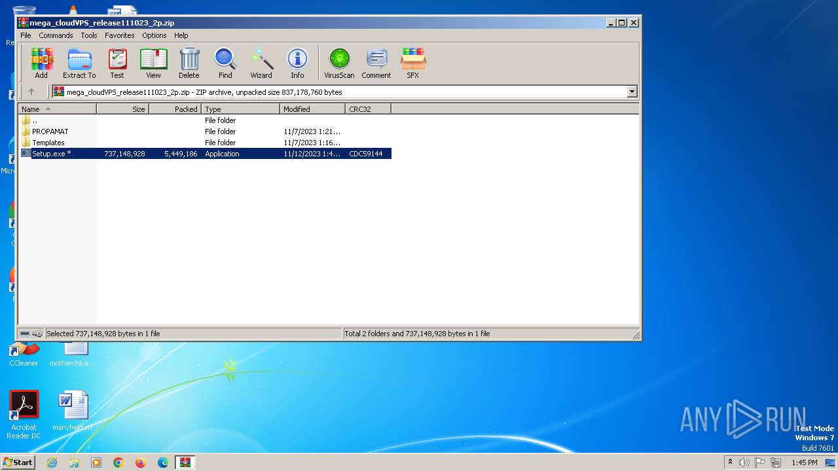
Task: Sort by the Size column header
Action: click(x=123, y=109)
